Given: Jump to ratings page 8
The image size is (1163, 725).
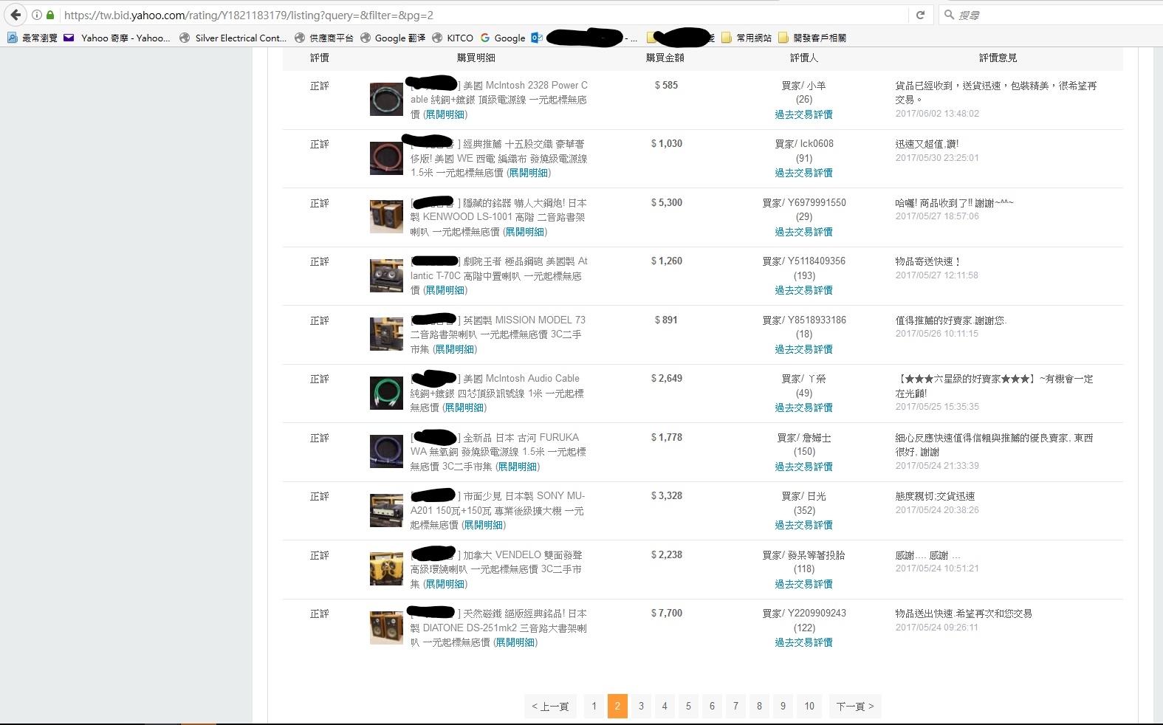Looking at the screenshot, I should [x=759, y=707].
